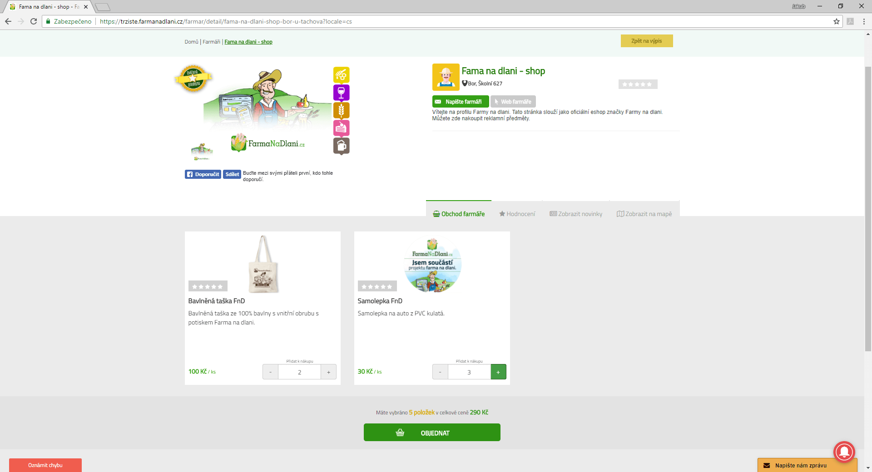Click the yellow honey category icon

[341, 74]
